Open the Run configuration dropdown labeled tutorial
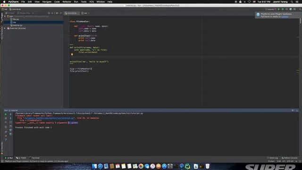 [270, 9]
